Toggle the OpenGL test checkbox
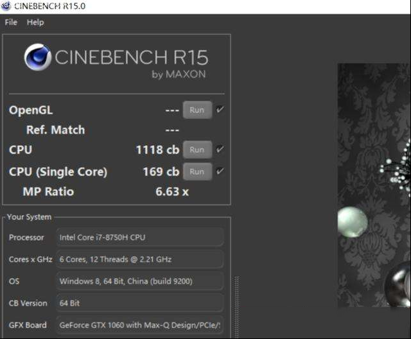The width and height of the screenshot is (411, 339). coord(220,109)
